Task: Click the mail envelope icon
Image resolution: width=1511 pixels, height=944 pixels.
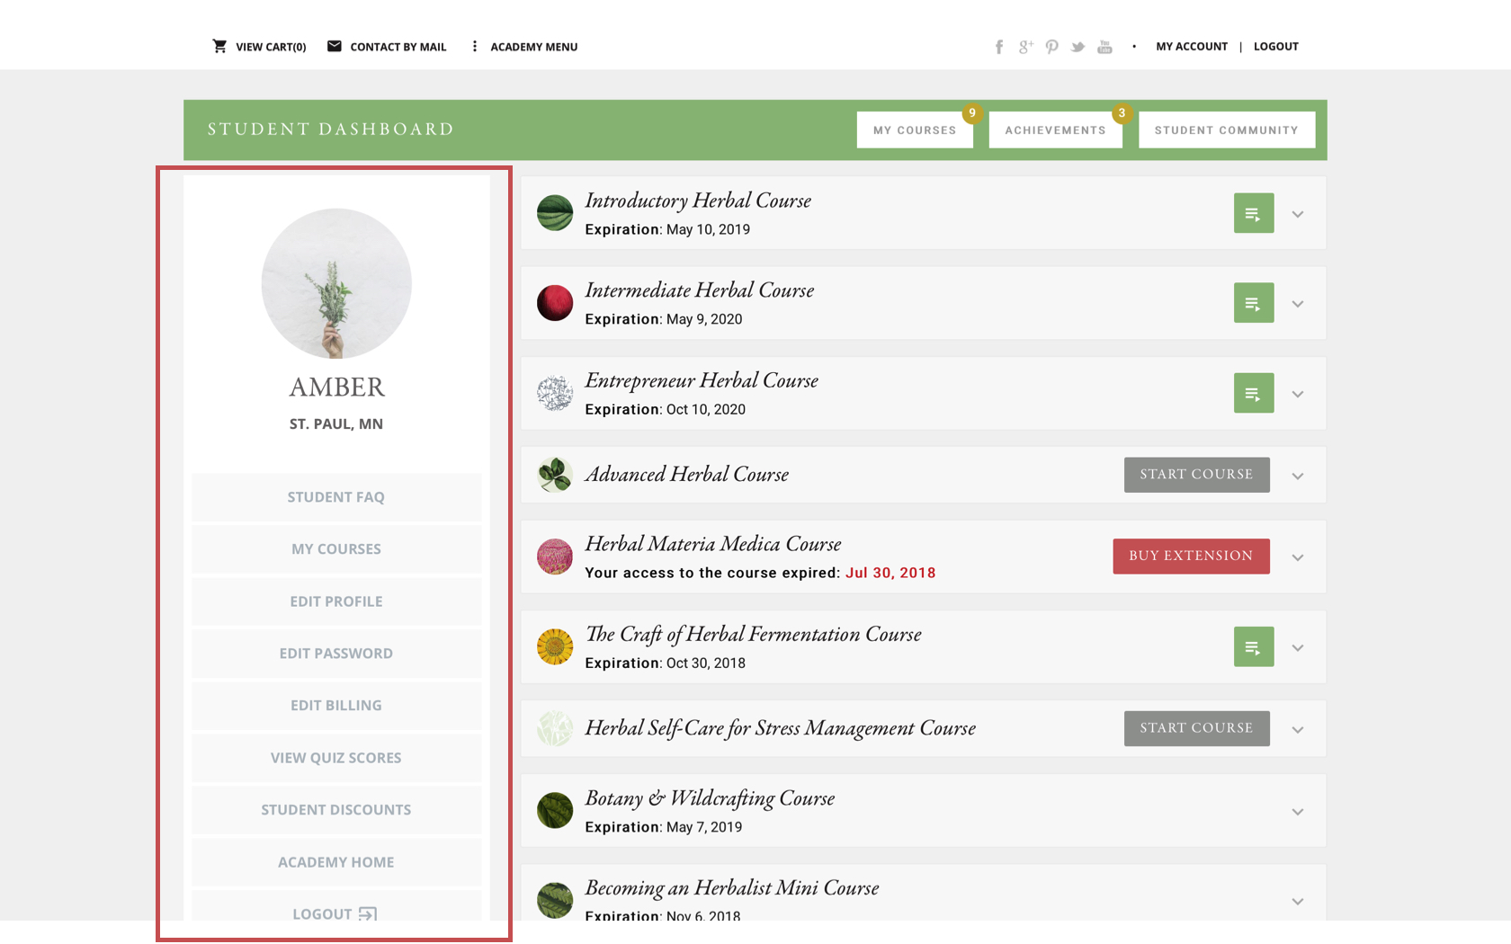Action: click(x=334, y=46)
